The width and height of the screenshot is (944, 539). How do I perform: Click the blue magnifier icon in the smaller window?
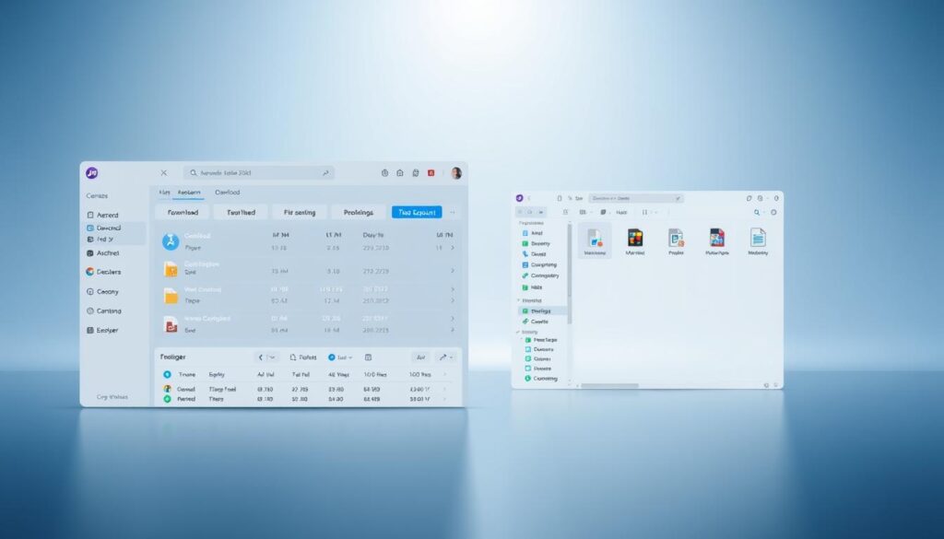point(756,212)
